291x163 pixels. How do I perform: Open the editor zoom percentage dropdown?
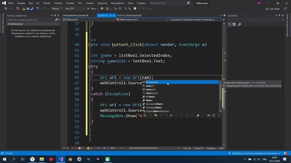(68, 148)
